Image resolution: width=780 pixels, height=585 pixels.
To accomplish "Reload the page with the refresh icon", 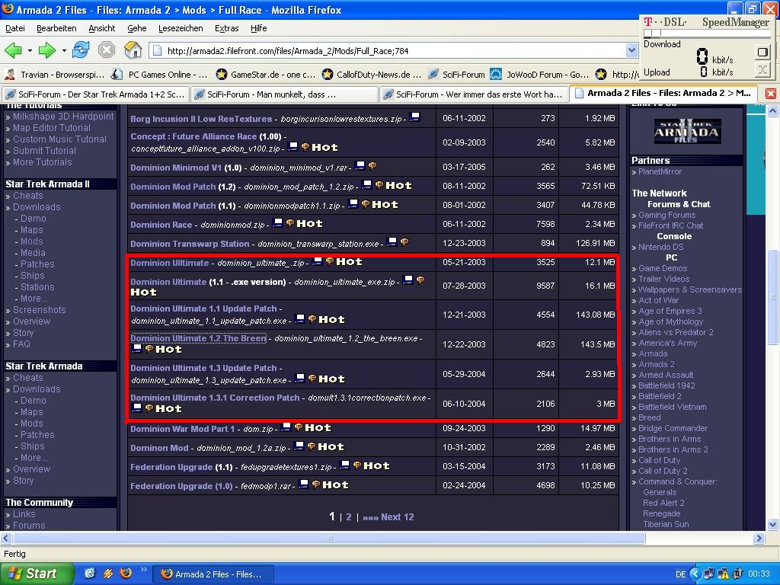I will (x=81, y=50).
